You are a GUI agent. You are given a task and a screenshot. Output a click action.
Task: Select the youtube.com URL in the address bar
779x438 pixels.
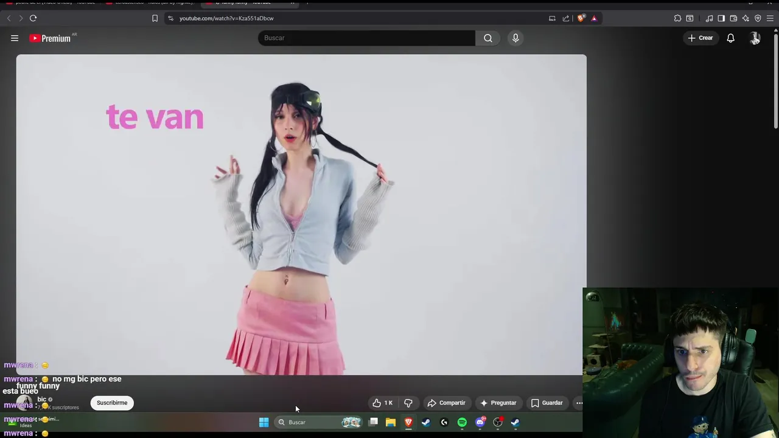tap(226, 18)
